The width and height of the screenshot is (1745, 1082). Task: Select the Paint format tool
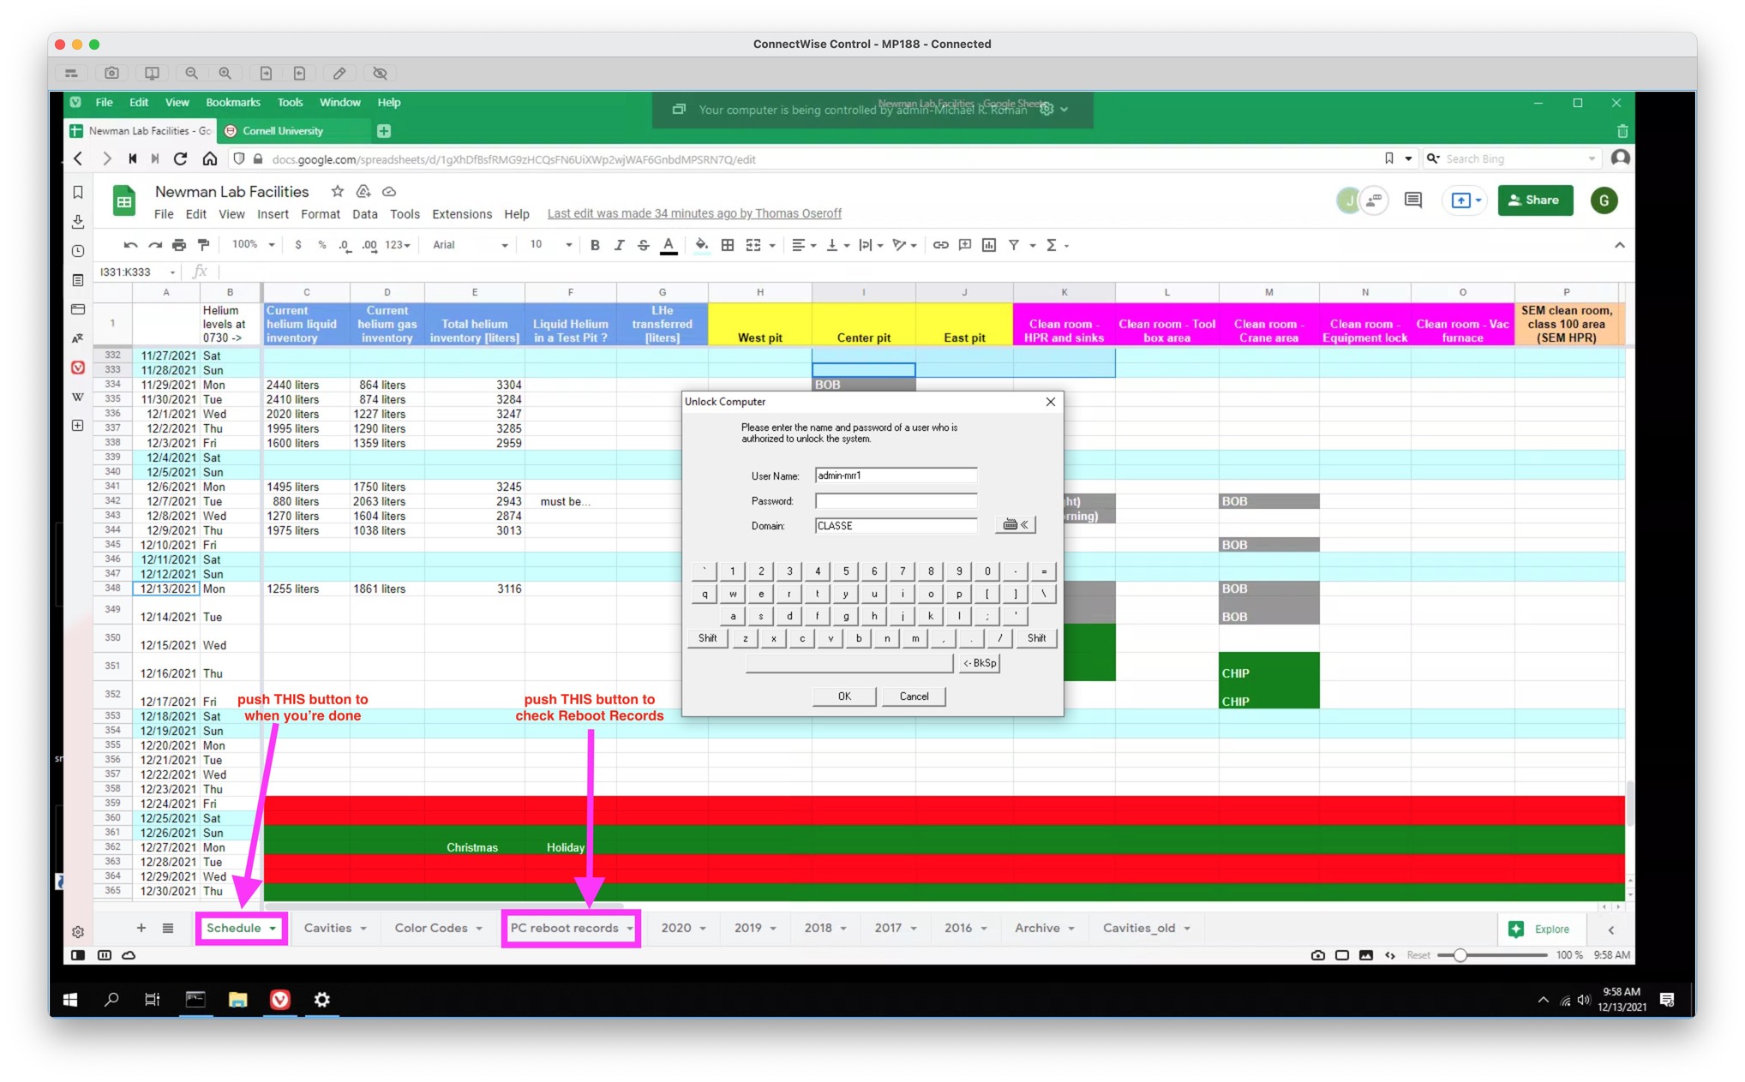click(203, 245)
